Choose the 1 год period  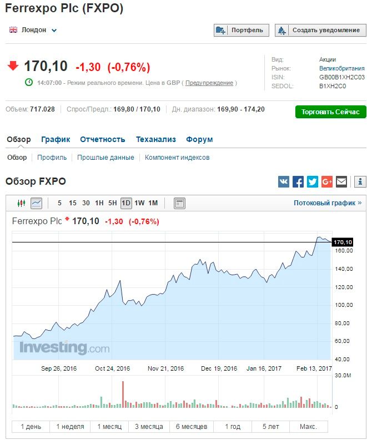tap(233, 427)
